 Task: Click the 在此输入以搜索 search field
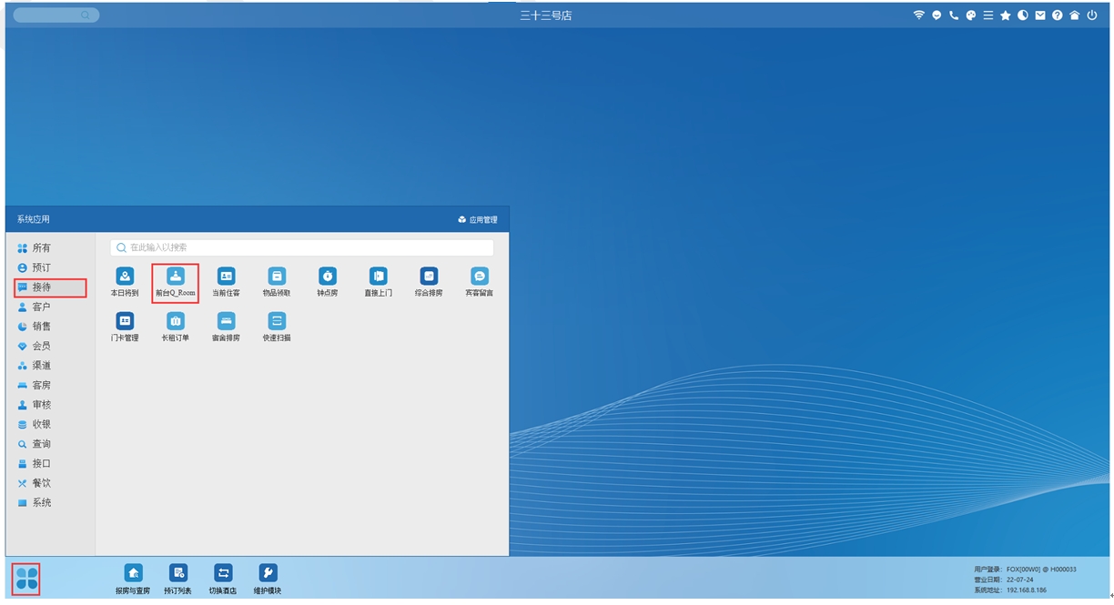[302, 247]
